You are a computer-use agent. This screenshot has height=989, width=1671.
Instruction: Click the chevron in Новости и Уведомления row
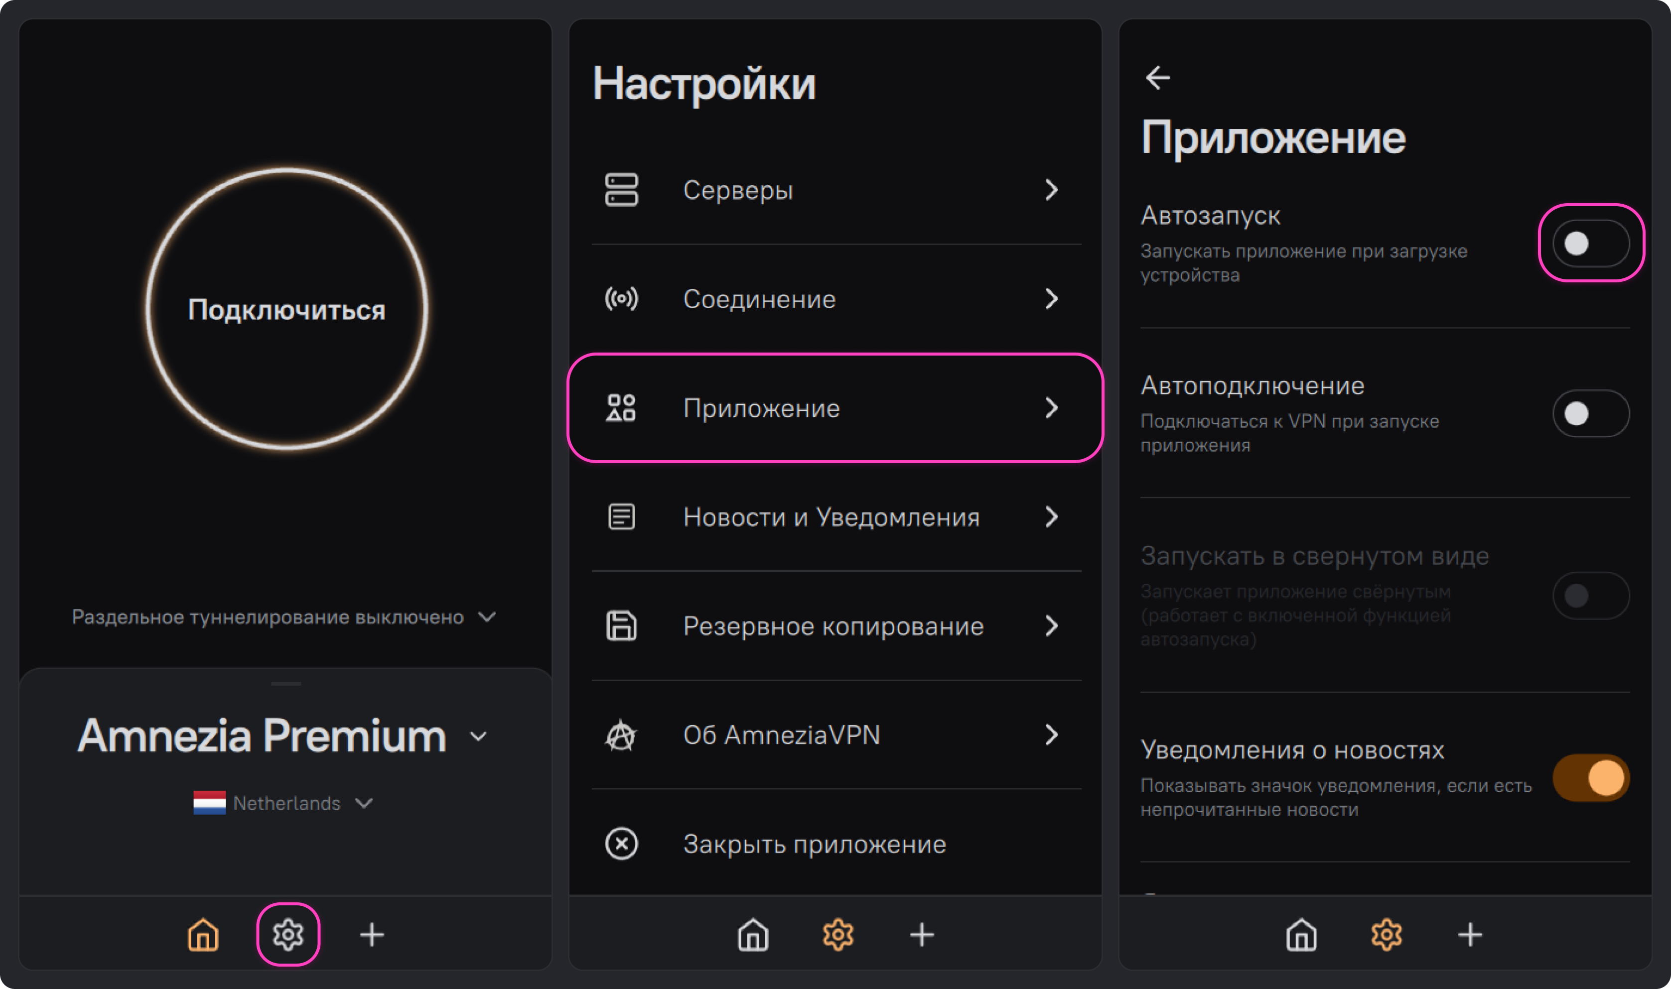(1052, 516)
